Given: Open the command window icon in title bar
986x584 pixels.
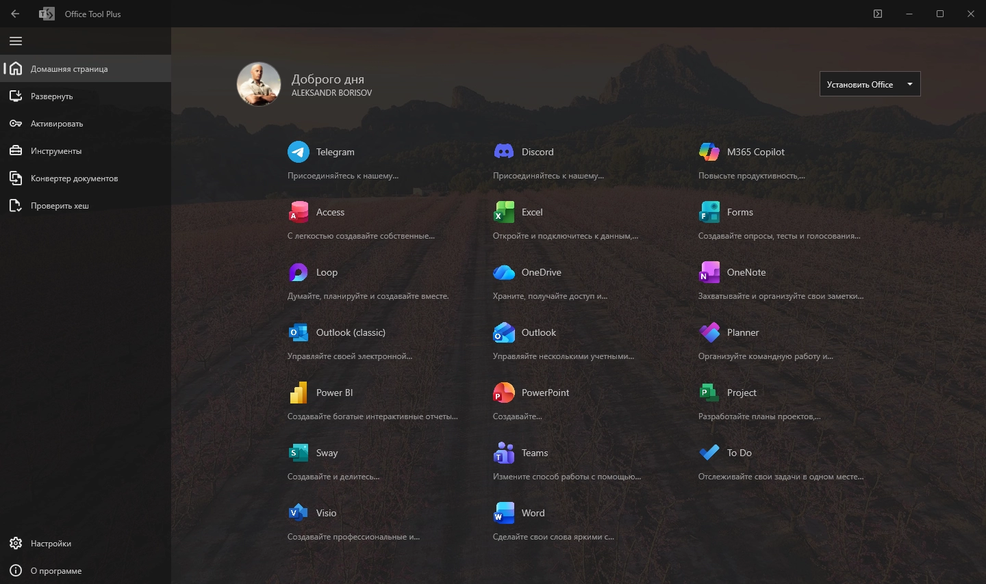Looking at the screenshot, I should pyautogui.click(x=878, y=14).
